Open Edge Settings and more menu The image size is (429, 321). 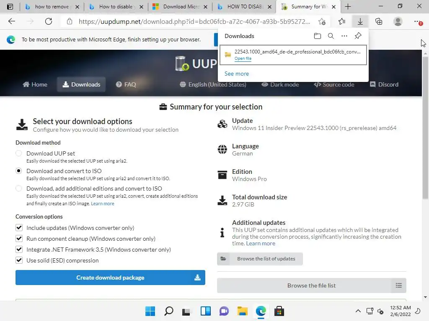point(418,21)
